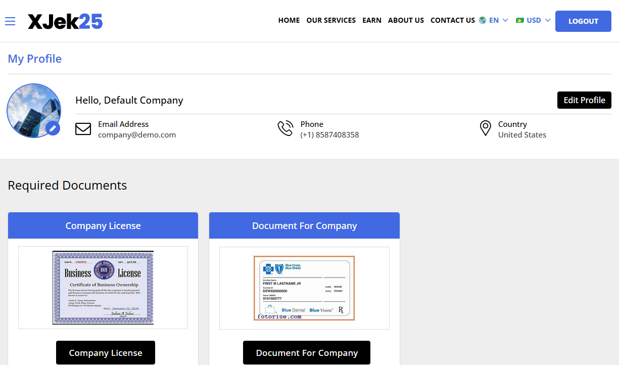The width and height of the screenshot is (619, 365).
Task: Navigate to CONTACT US
Action: click(452, 21)
